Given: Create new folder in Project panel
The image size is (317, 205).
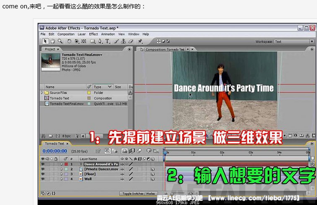Looking at the screenshot, I should pos(51,136).
